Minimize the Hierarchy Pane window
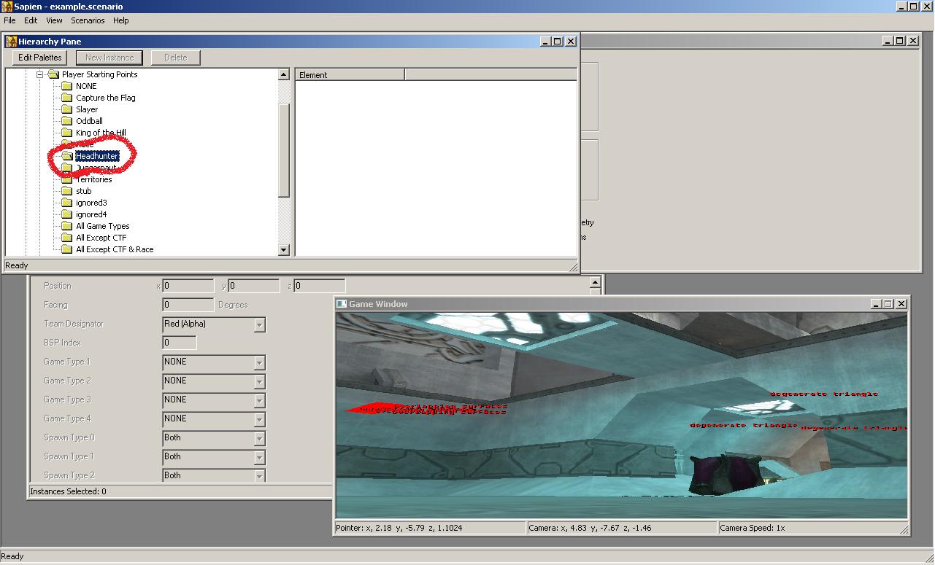This screenshot has height=565, width=935. [545, 42]
